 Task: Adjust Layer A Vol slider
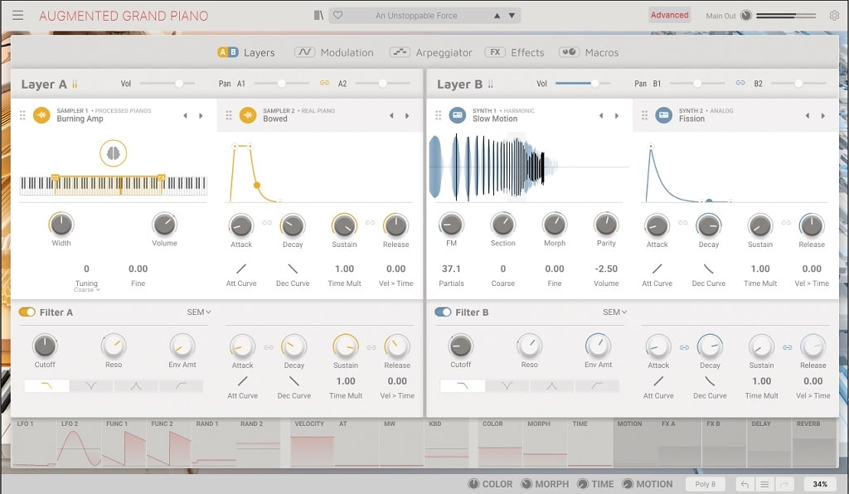coord(168,84)
